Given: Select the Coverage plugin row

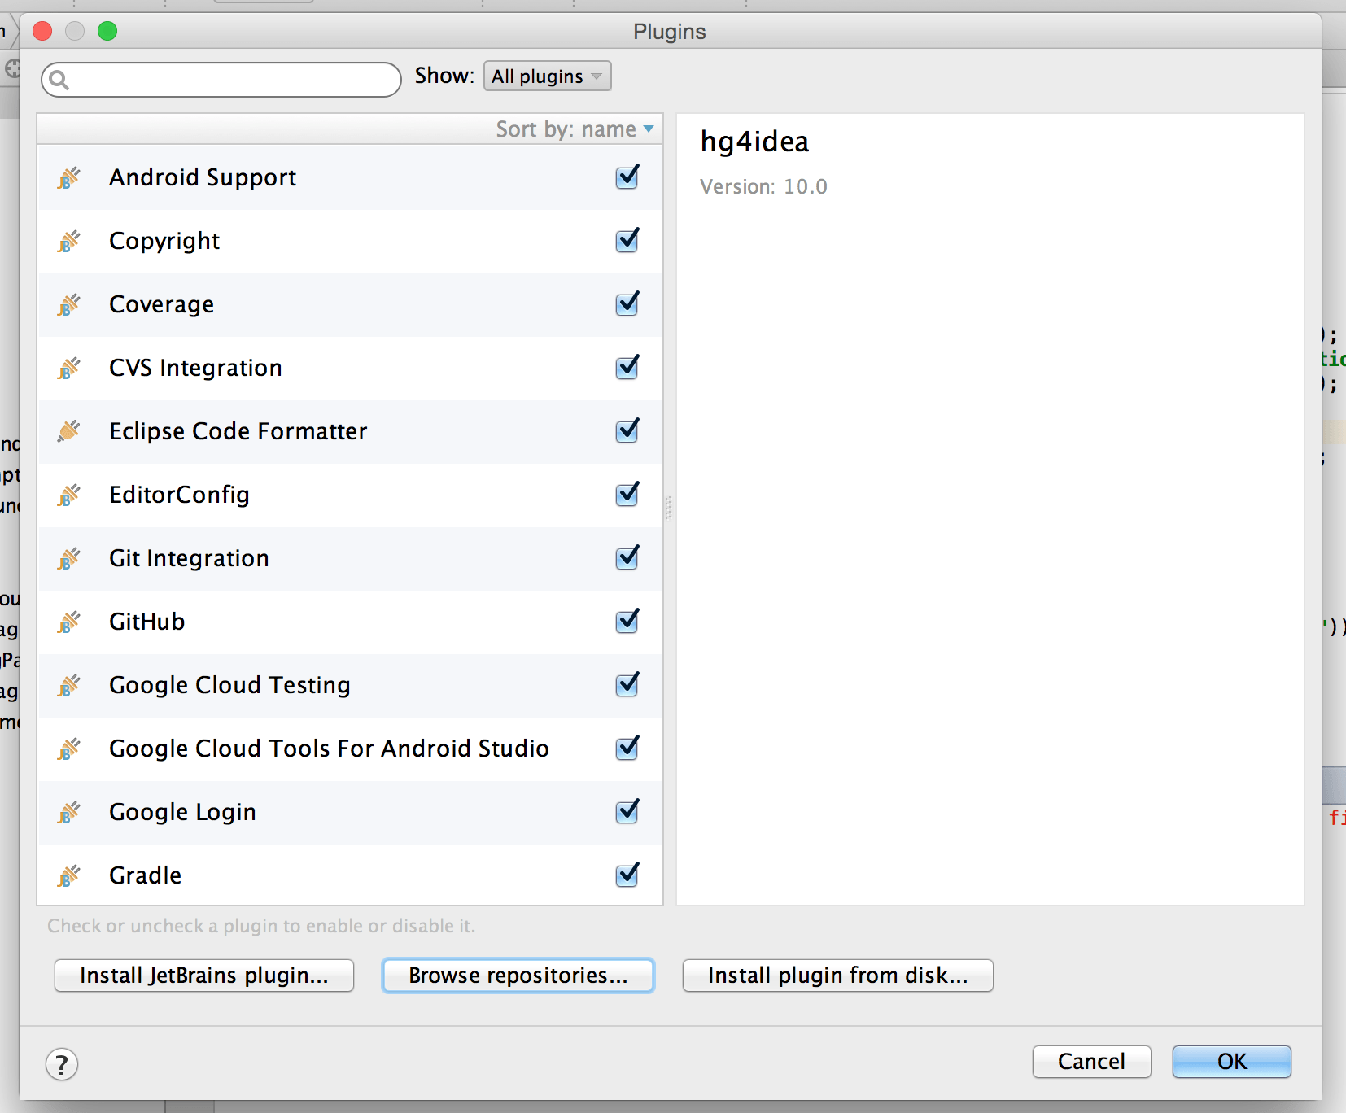Looking at the screenshot, I should pyautogui.click(x=350, y=304).
